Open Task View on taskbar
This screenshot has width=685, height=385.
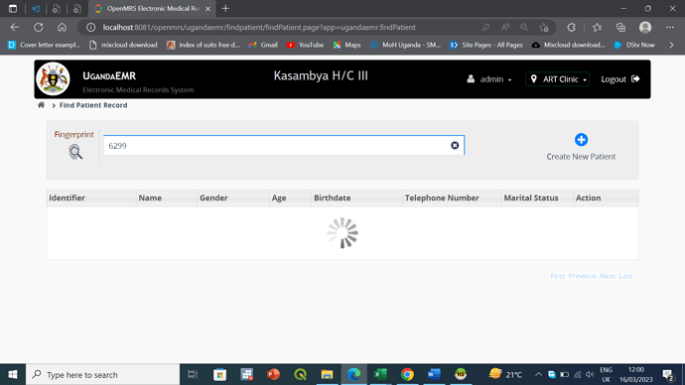click(x=193, y=374)
